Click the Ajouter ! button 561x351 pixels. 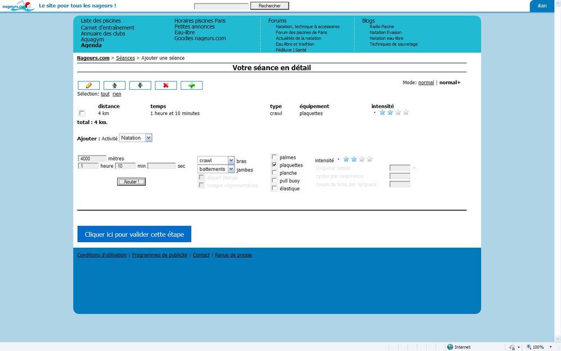pos(131,181)
